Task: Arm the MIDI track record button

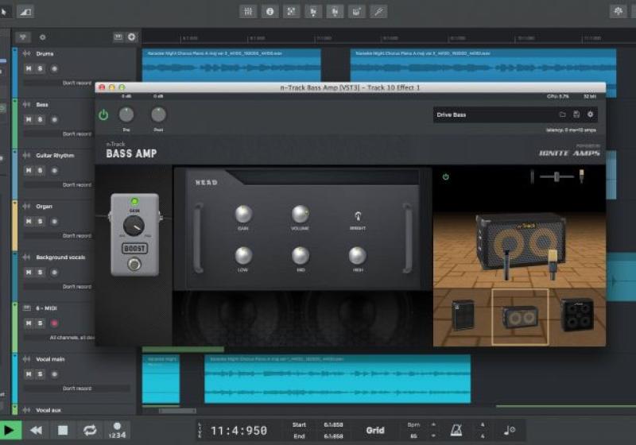Action: coord(54,323)
